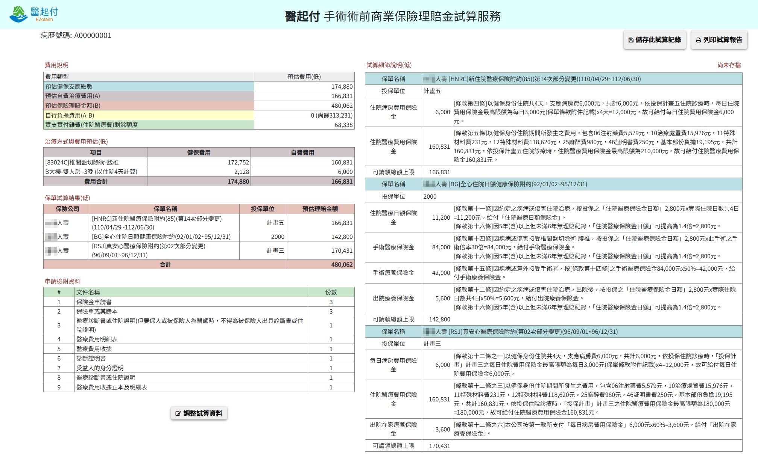Click the 費用合計 total row label
Viewport: 758px width, 460px height.
pyautogui.click(x=96, y=181)
